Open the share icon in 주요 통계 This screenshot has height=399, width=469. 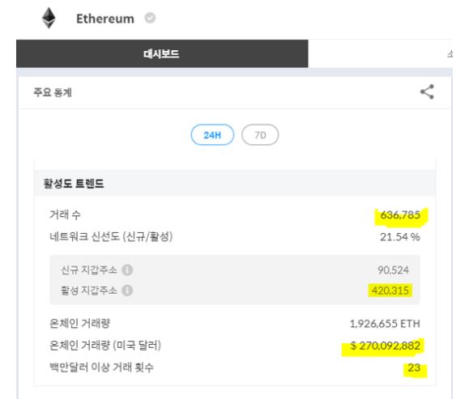(x=427, y=91)
